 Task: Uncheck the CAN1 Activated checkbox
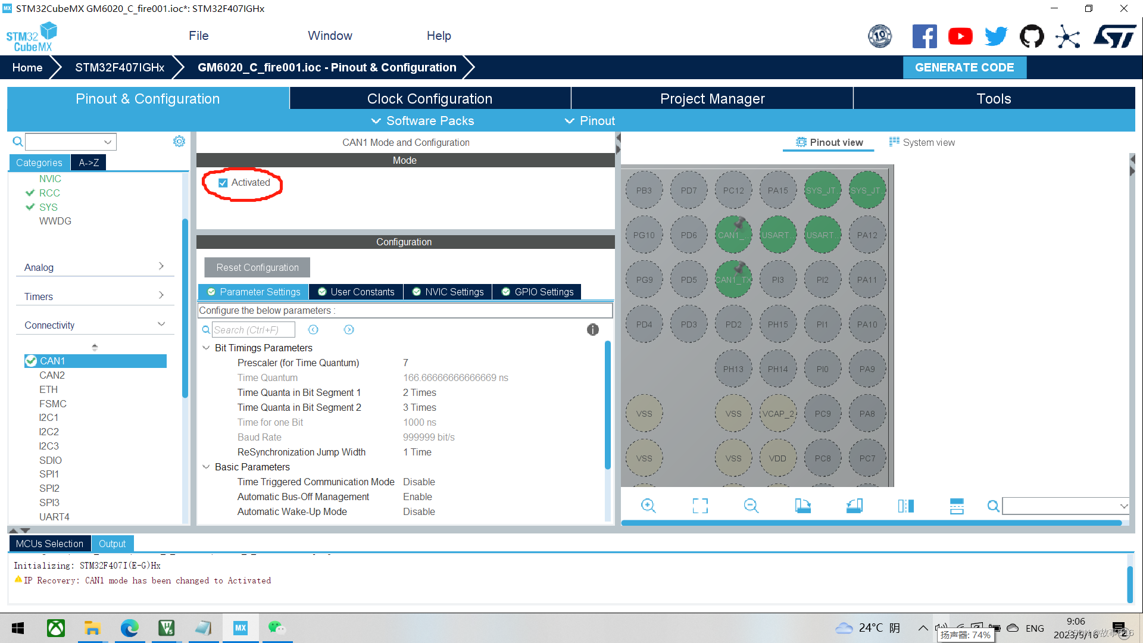point(223,183)
